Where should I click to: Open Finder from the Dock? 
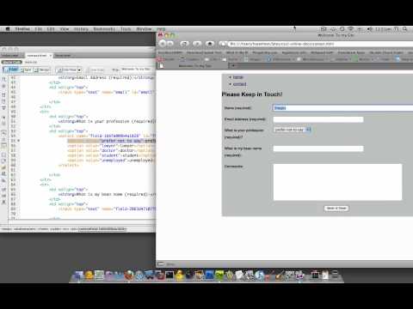tap(78, 276)
